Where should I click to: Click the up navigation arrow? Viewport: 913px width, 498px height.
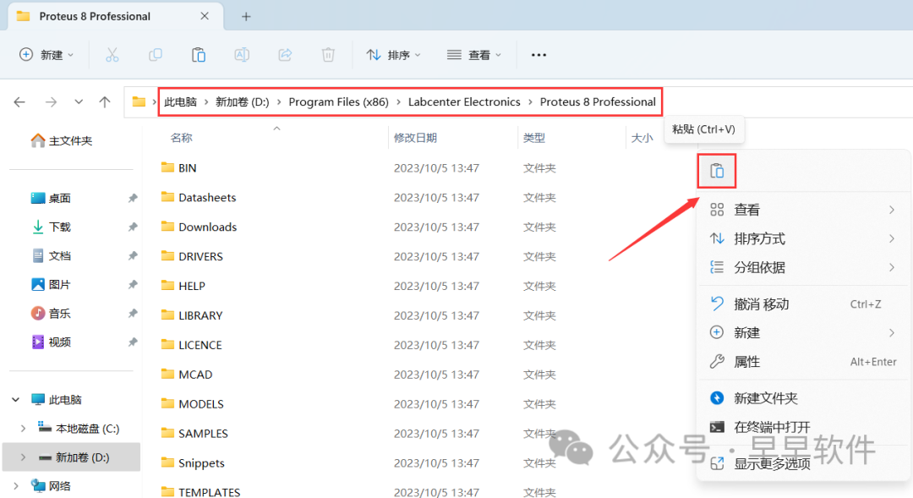point(104,101)
